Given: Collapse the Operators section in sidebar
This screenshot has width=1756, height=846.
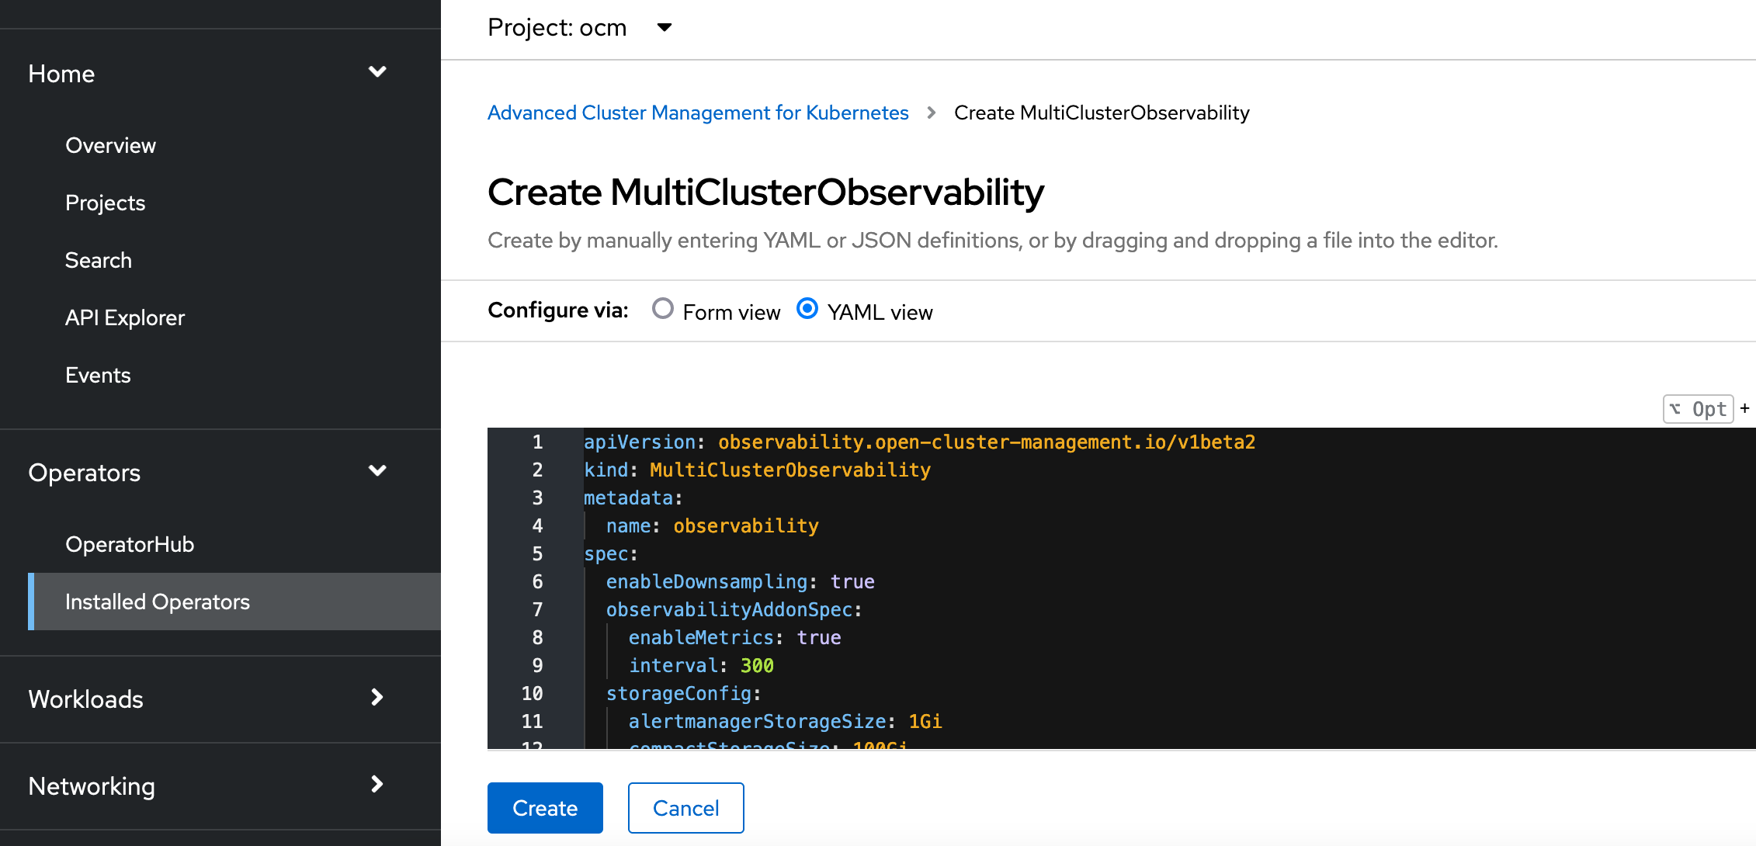Looking at the screenshot, I should [377, 470].
